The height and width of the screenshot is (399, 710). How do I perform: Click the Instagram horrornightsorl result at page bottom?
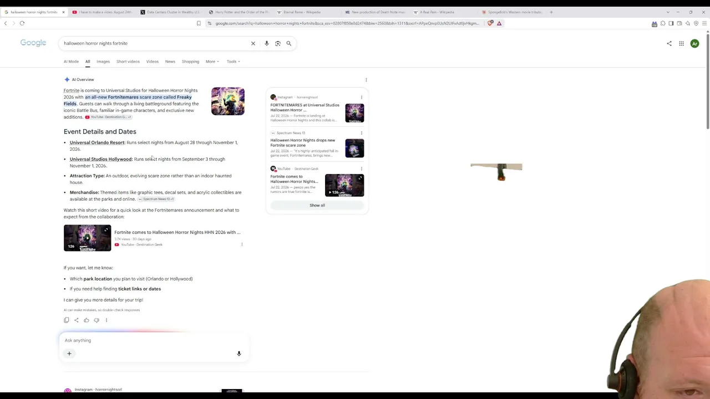98,390
